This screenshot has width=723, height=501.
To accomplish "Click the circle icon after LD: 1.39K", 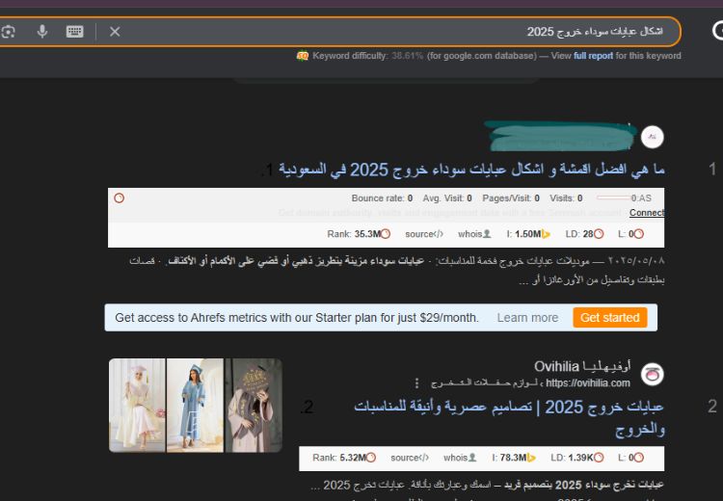I will pyautogui.click(x=599, y=458).
